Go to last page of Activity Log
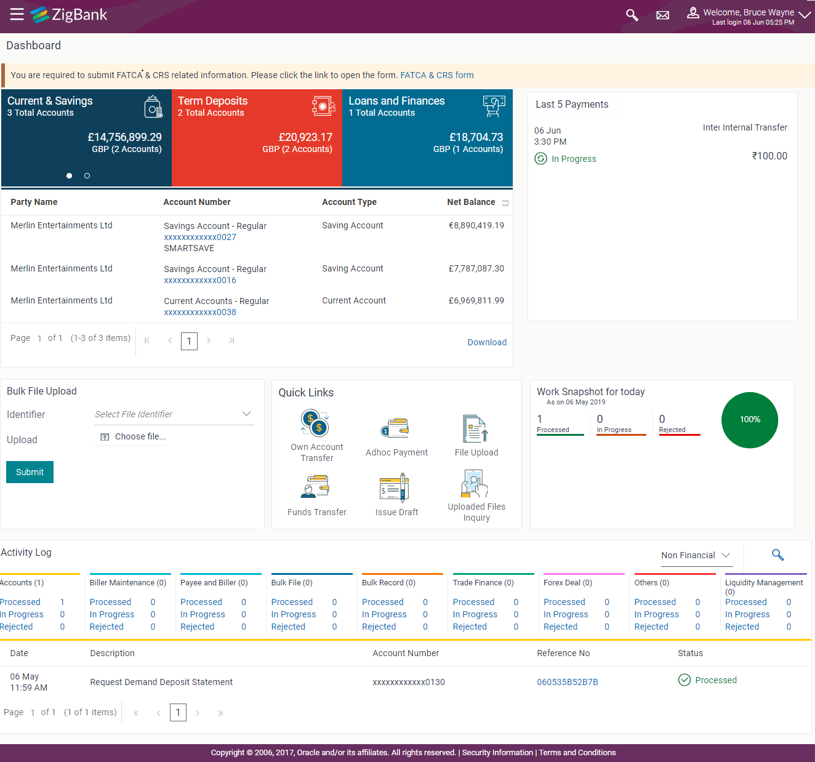815x762 pixels. tap(220, 713)
